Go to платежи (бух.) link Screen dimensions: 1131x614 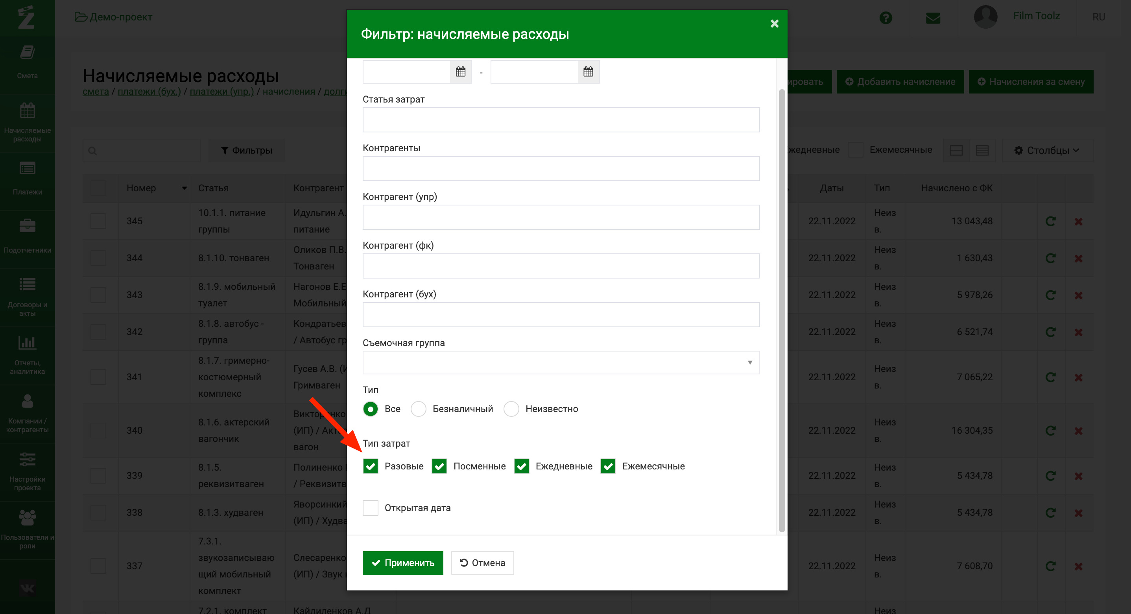(149, 91)
